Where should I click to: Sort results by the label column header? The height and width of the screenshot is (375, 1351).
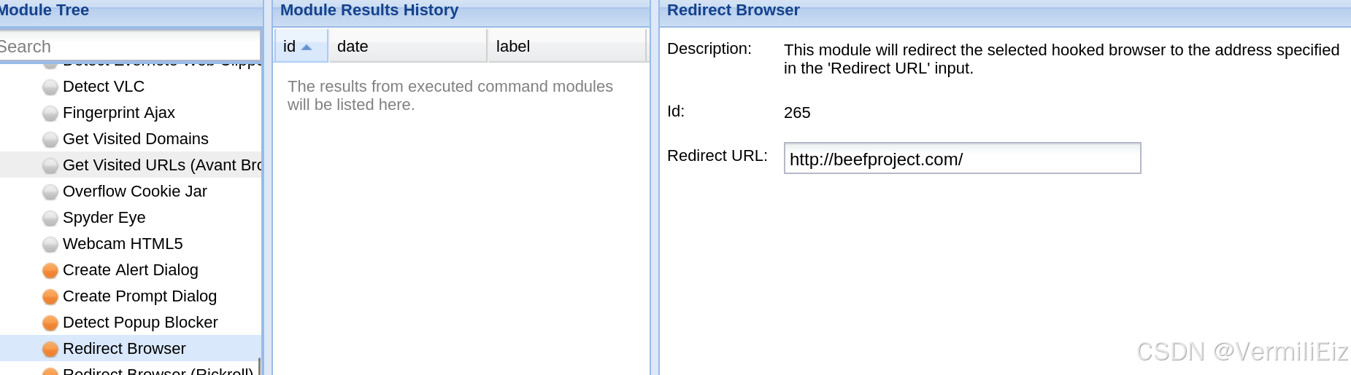point(566,47)
